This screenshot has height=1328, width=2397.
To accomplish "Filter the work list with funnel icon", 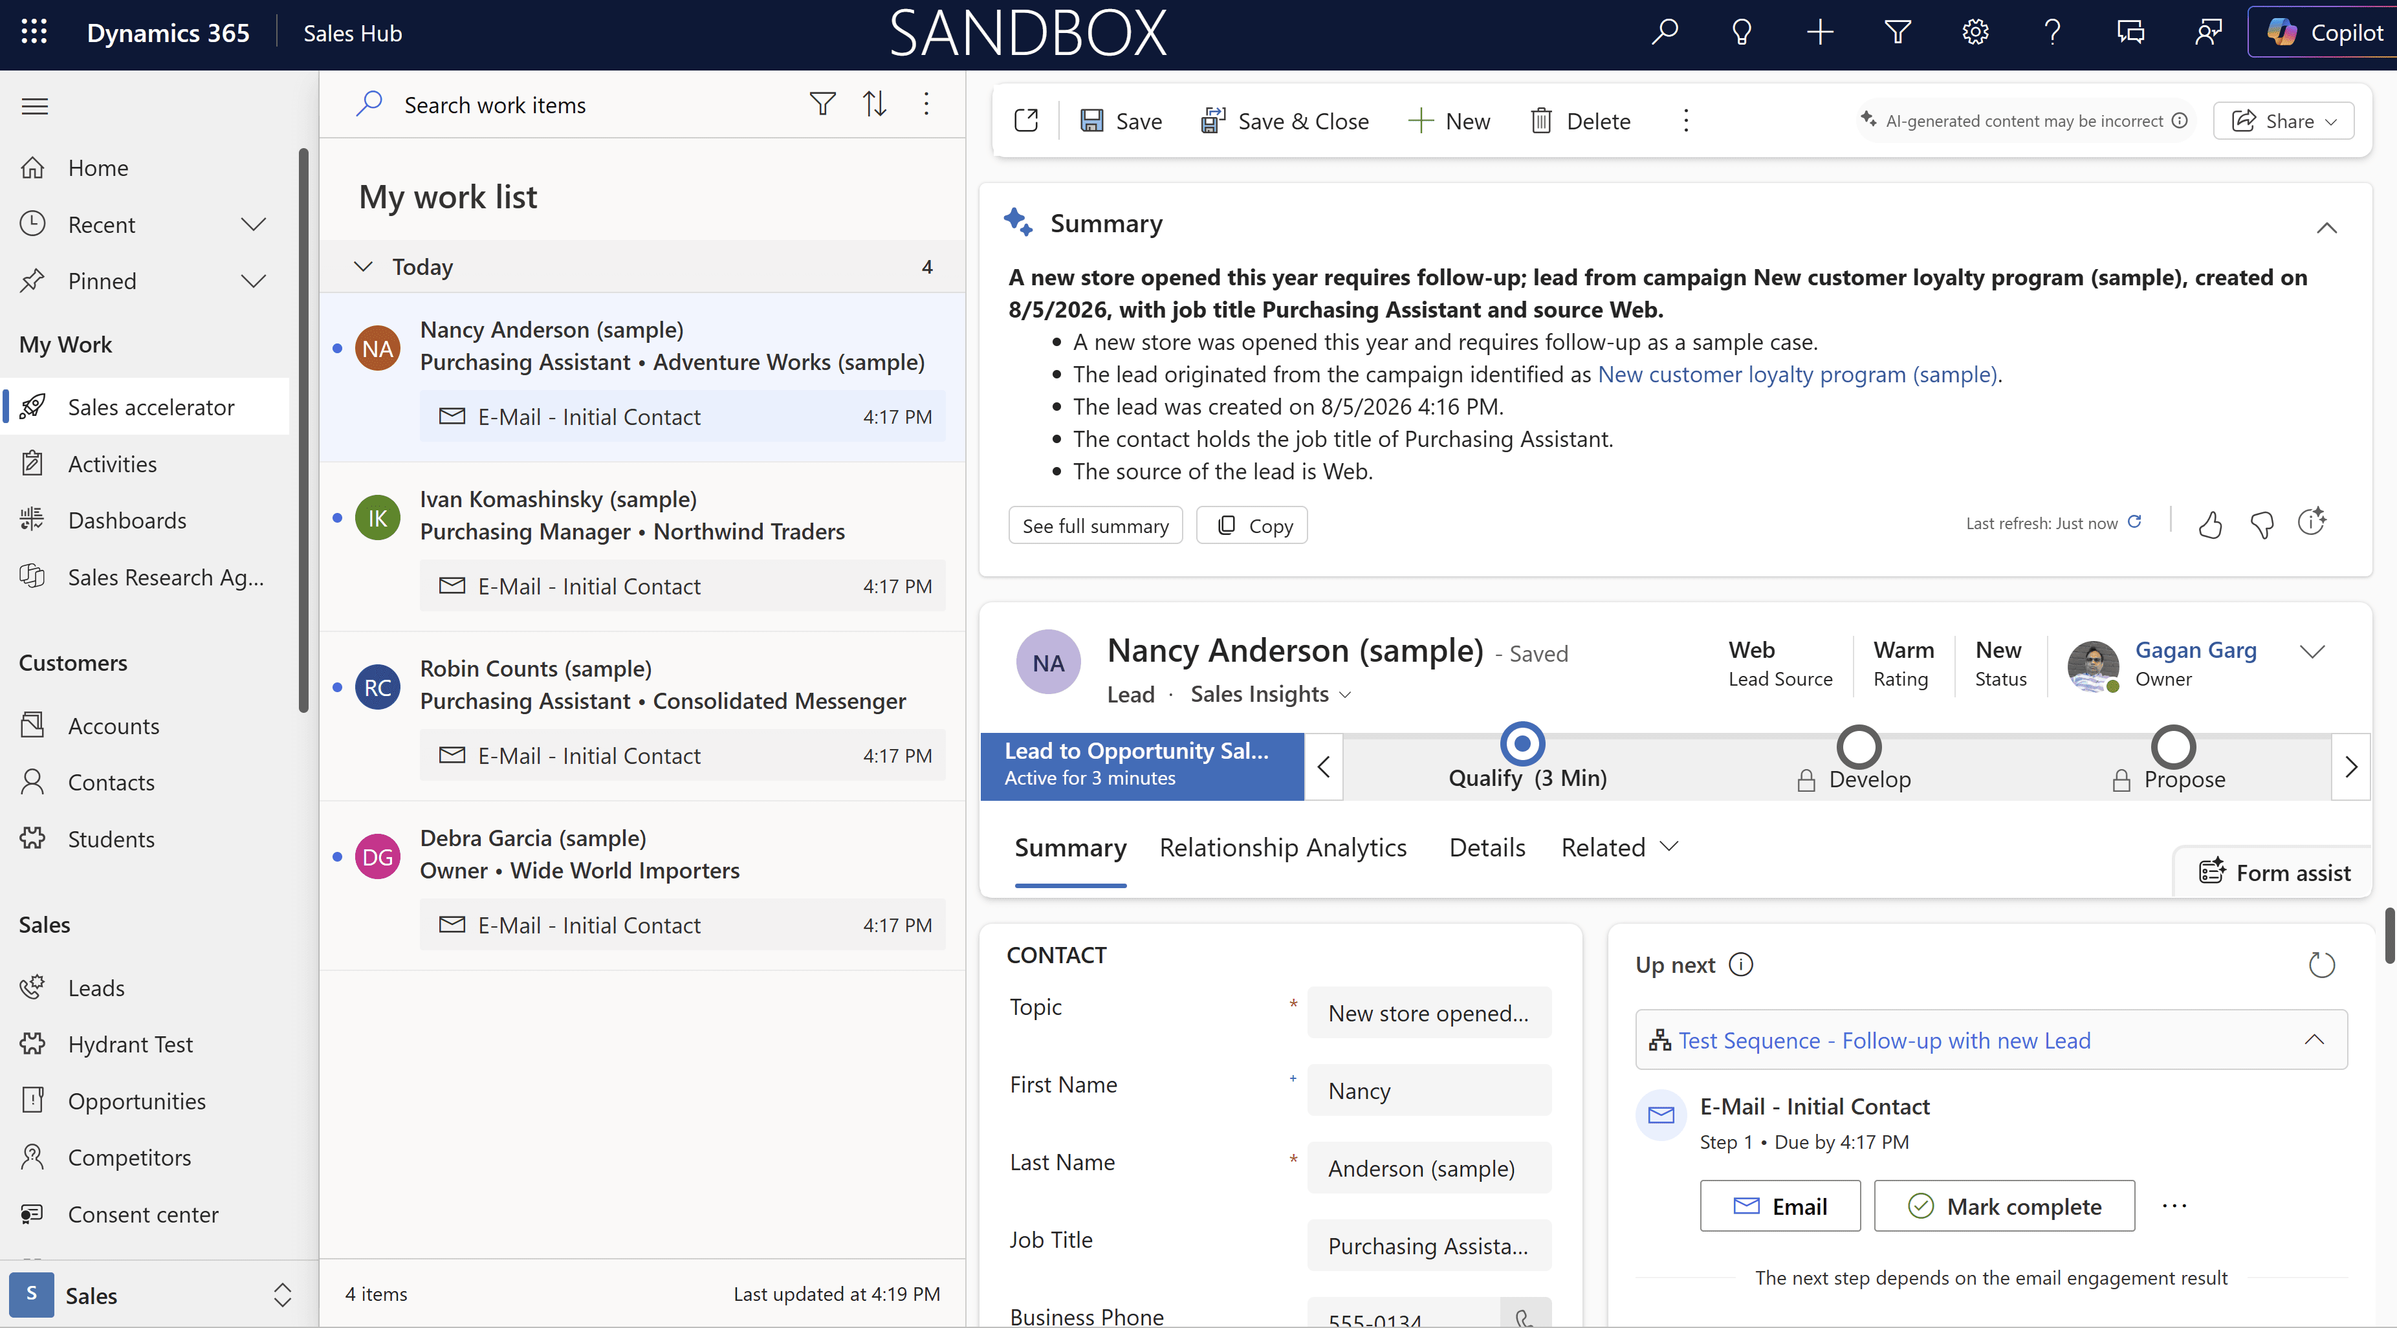I will [x=822, y=104].
